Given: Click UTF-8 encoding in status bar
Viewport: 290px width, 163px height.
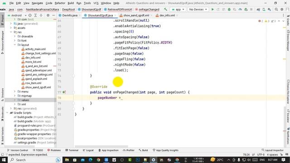Looking at the screenshot, I should pos(261,154).
